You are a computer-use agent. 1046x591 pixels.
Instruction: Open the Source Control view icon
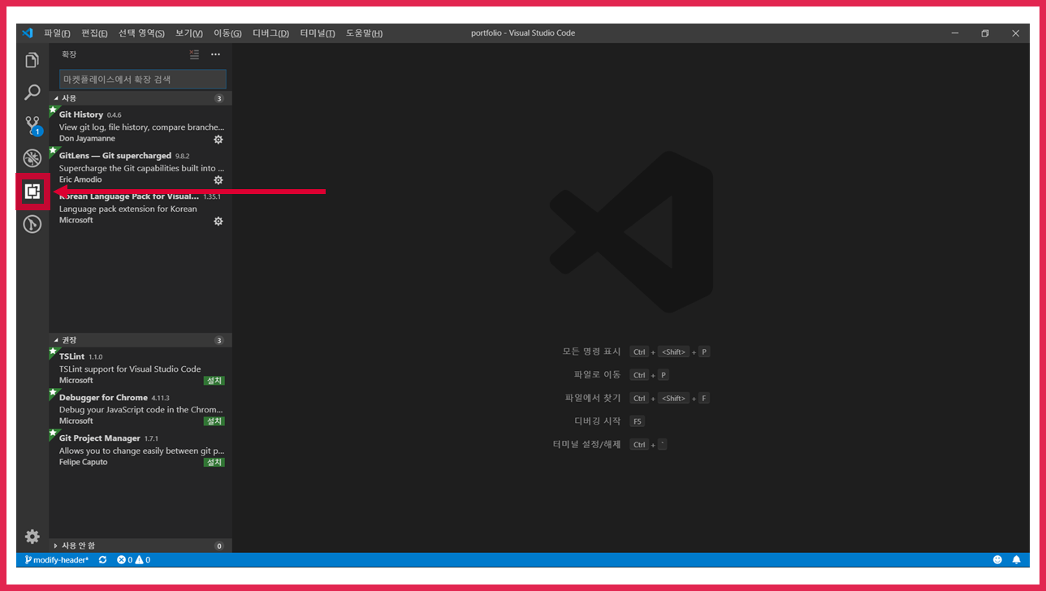pyautogui.click(x=32, y=126)
